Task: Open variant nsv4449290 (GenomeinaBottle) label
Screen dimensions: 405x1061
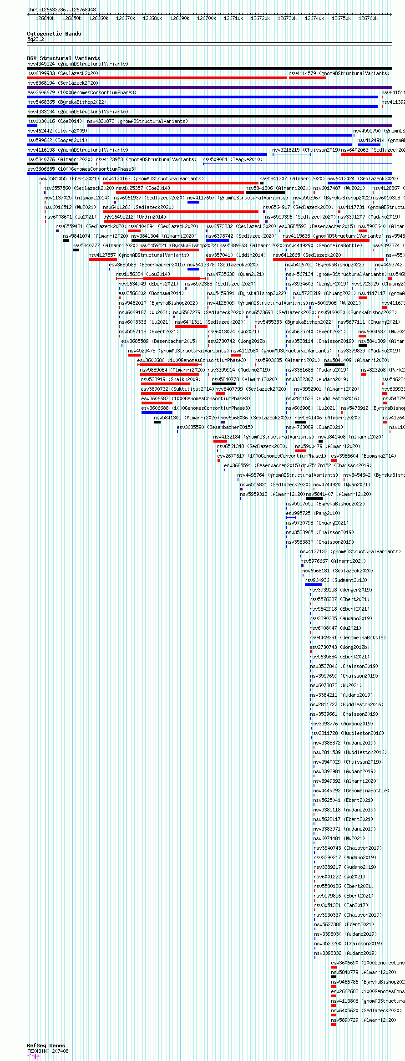Action: (x=324, y=246)
